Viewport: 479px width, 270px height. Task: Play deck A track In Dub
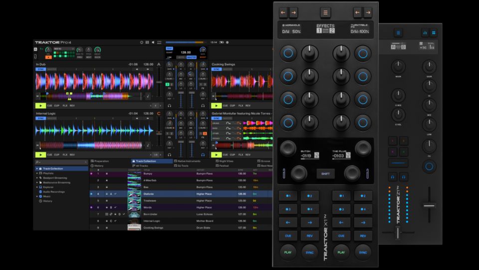pyautogui.click(x=40, y=106)
